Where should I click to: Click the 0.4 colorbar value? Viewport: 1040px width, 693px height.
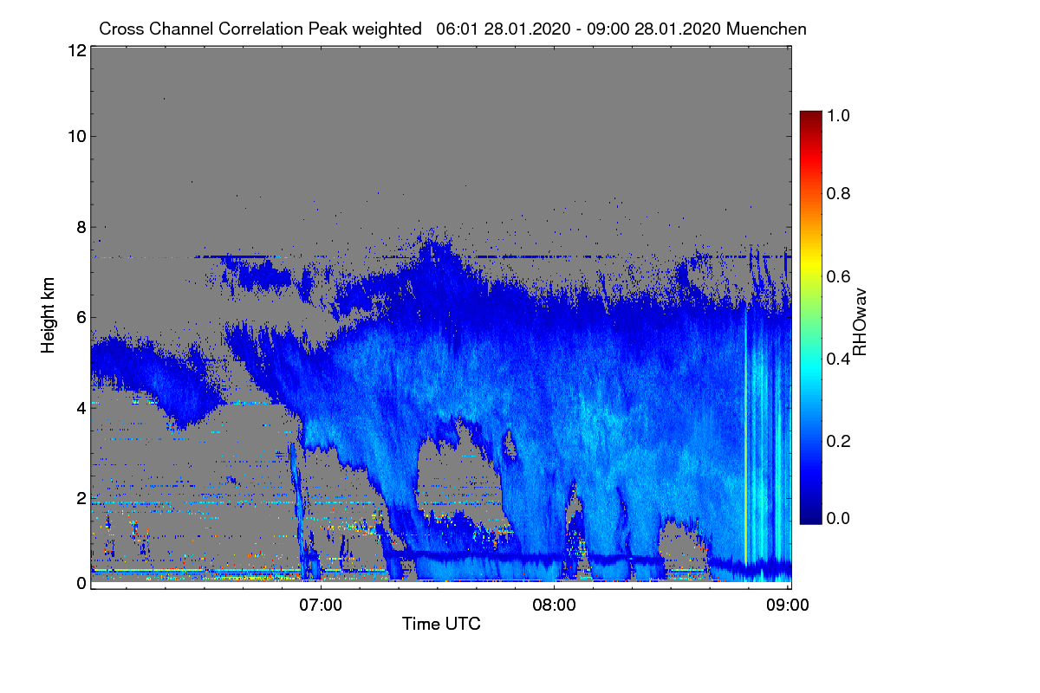coord(837,359)
